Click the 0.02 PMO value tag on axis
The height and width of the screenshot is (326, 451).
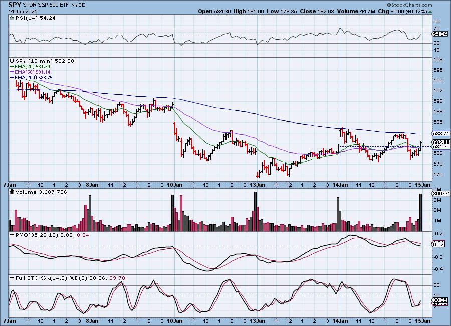(439, 245)
